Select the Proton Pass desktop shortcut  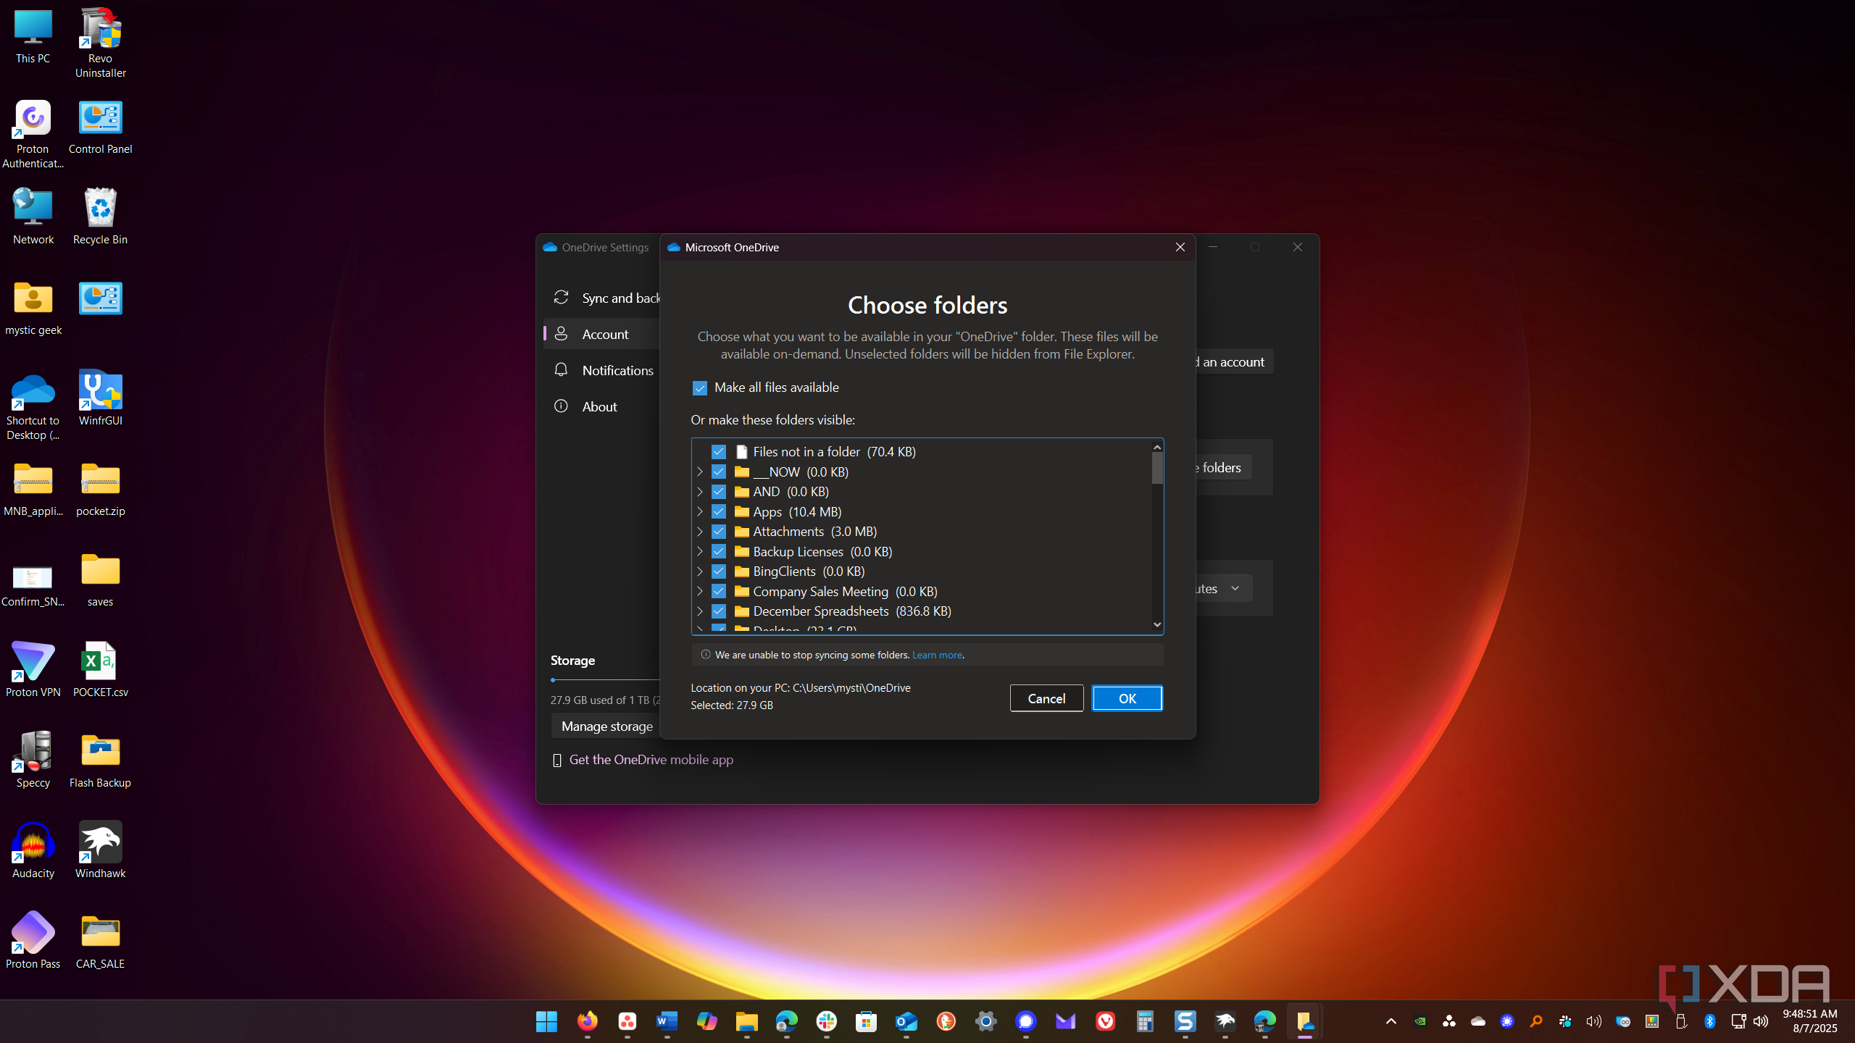click(x=33, y=942)
